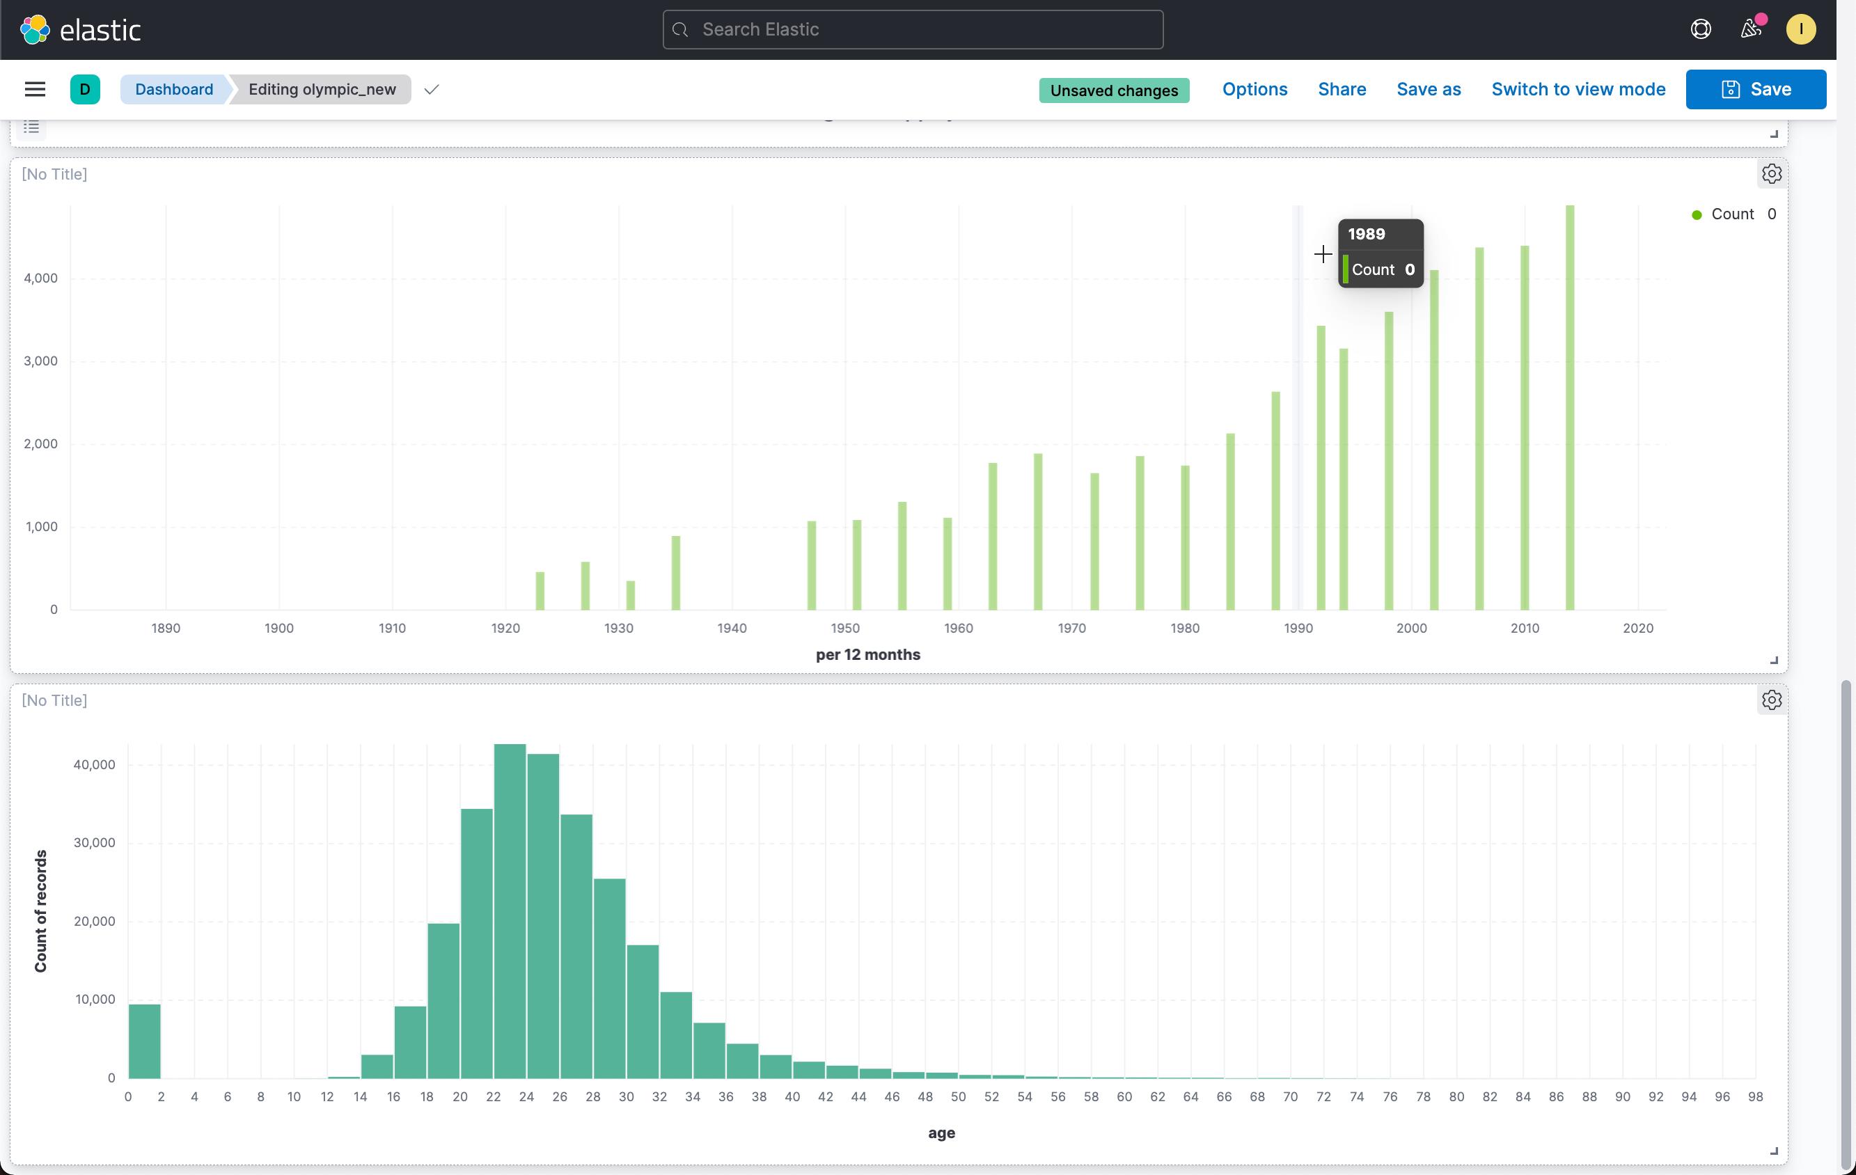Open the newsfeed celebration icon
1856x1175 pixels.
1750,29
